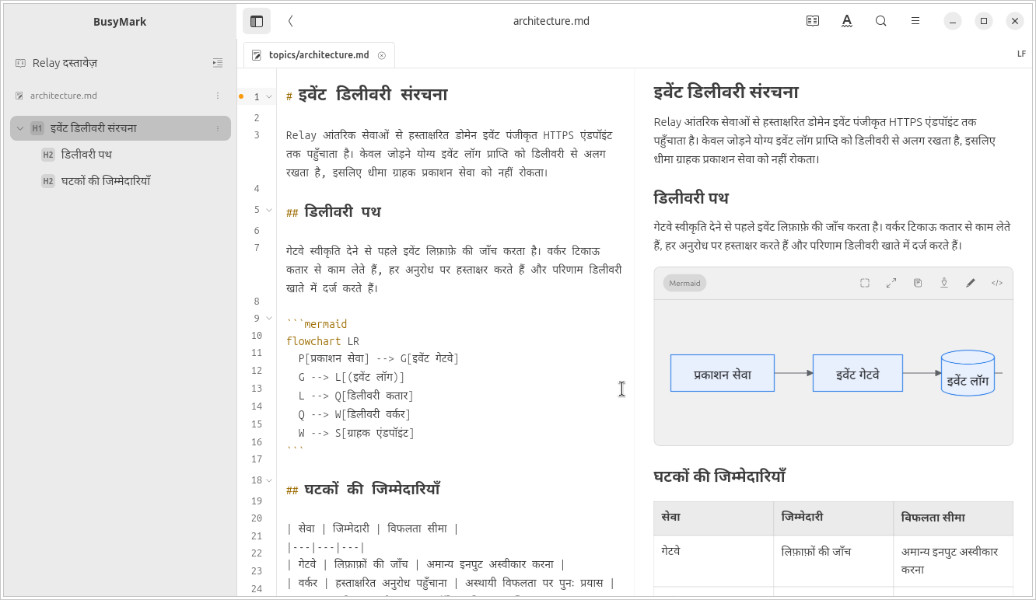Click the flowchart LR line in editor
1036x600 pixels.
coord(323,341)
